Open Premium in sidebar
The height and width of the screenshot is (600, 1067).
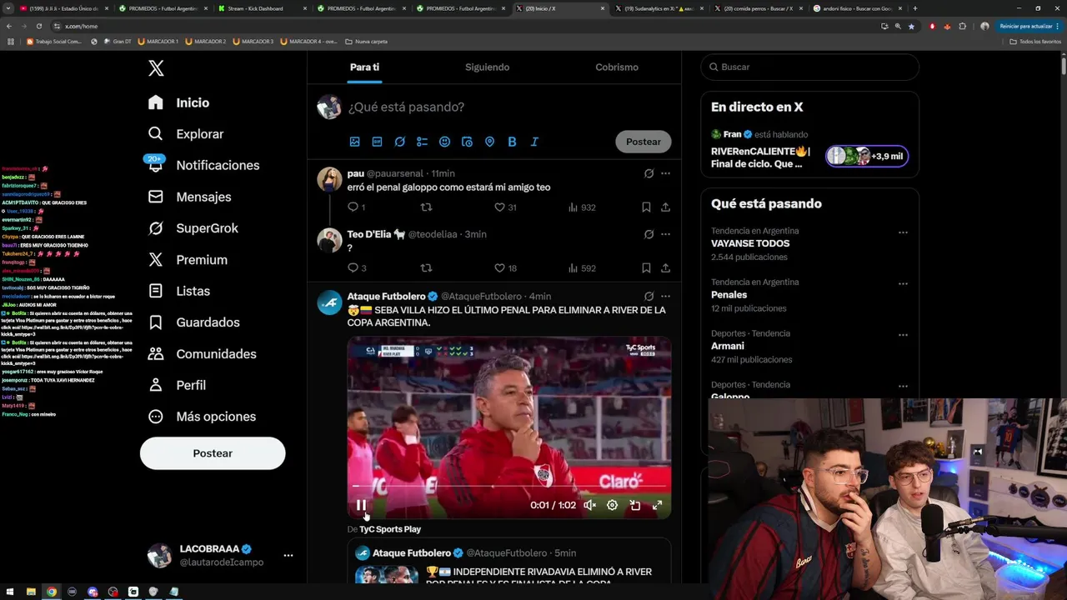[188, 259]
